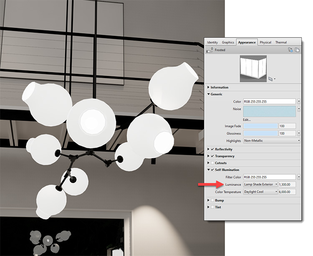Click the Image Fade slider
This screenshot has width=313, height=256.
[260, 126]
